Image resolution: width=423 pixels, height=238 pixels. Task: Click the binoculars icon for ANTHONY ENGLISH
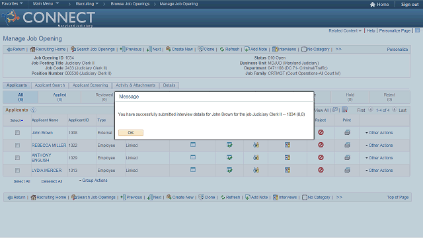256,157
